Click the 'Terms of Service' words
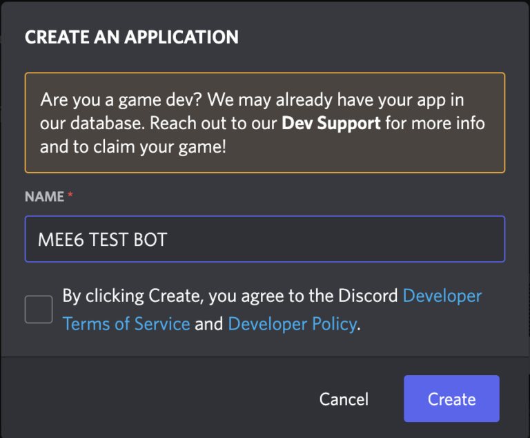The image size is (530, 438). click(126, 323)
